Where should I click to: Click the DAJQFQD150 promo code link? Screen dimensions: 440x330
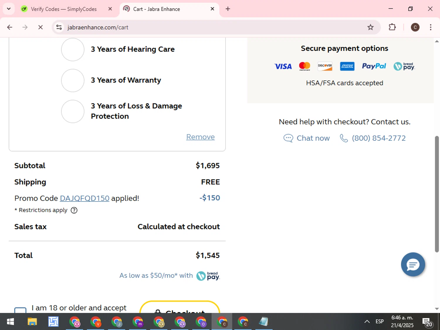pos(84,198)
